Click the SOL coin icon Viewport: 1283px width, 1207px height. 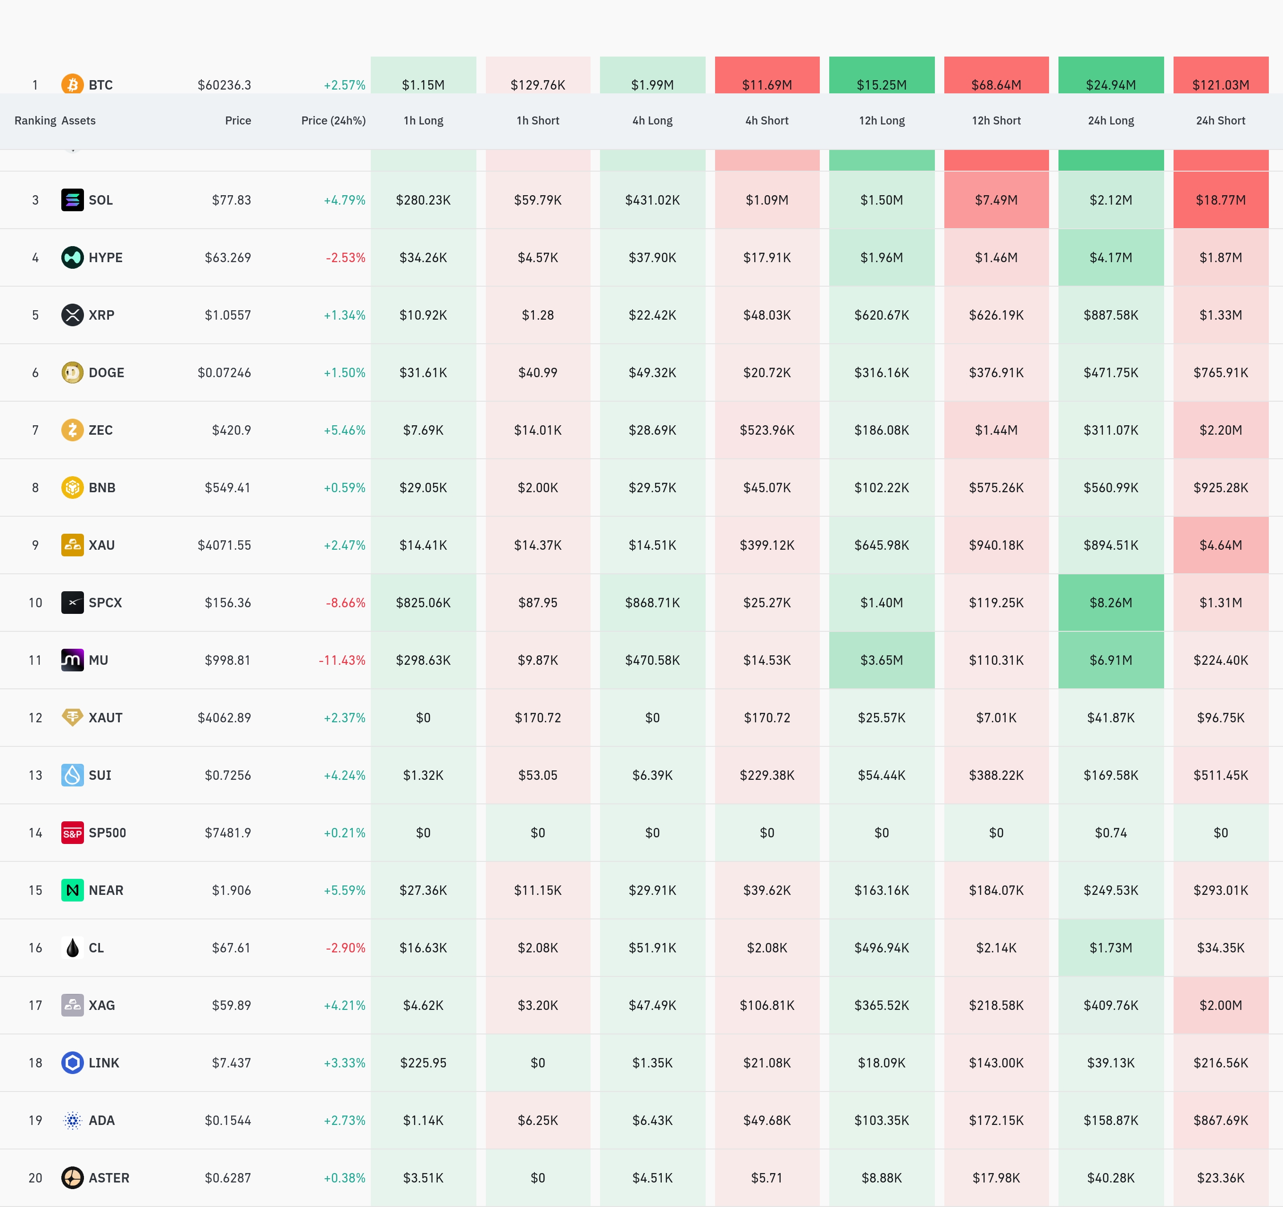(x=72, y=200)
